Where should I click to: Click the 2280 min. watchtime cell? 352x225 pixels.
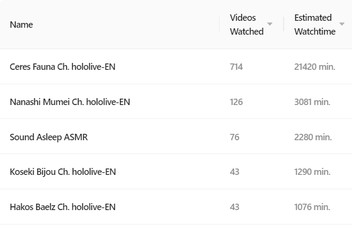[313, 137]
